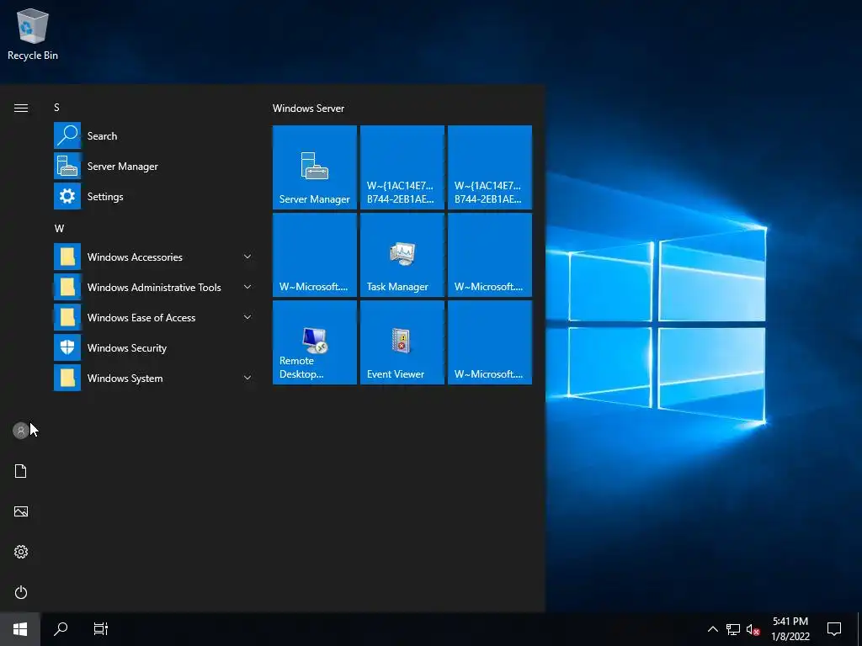862x646 pixels.
Task: Open Settings in the app list
Action: (x=154, y=196)
